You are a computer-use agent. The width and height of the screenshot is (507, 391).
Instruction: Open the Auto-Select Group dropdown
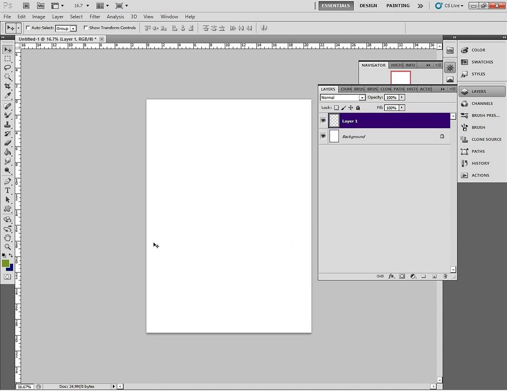click(x=66, y=28)
